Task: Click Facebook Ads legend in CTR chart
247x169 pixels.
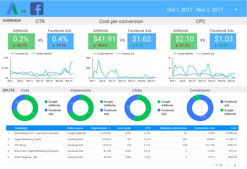Action: click(19, 54)
